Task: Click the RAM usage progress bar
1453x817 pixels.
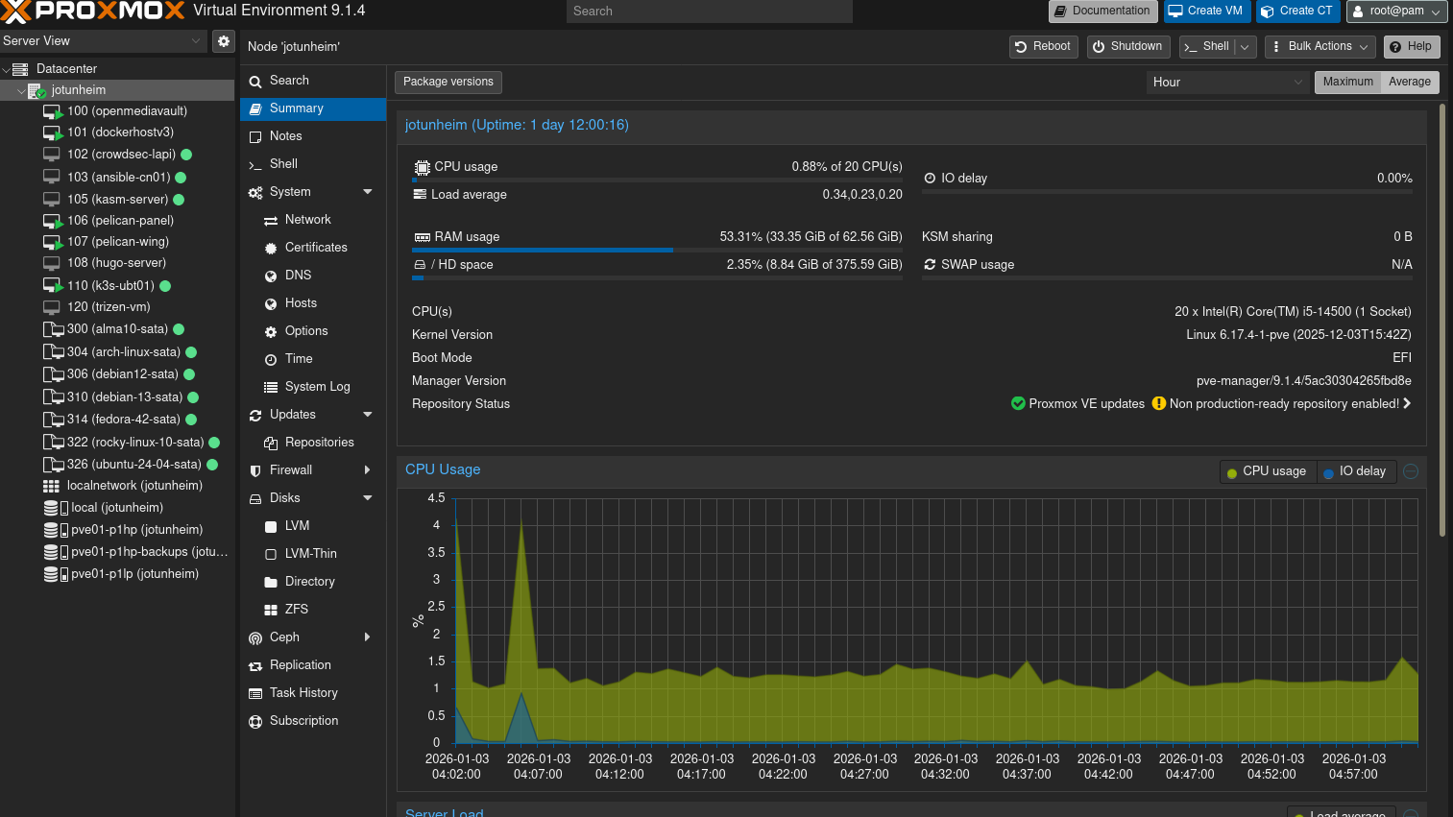Action: pos(657,250)
